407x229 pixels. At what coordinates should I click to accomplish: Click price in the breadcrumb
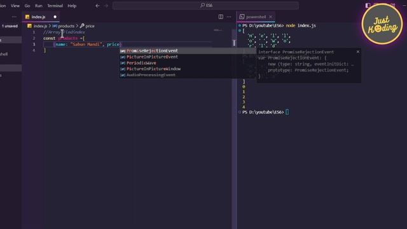[x=90, y=26]
